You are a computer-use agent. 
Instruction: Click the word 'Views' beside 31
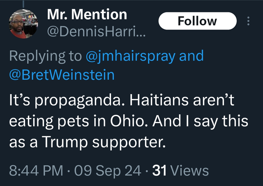click(189, 170)
